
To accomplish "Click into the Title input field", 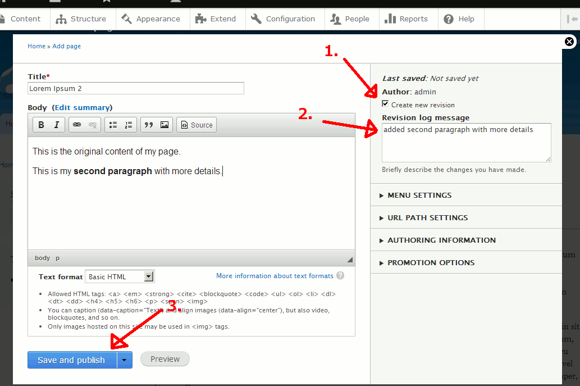I will pos(136,88).
